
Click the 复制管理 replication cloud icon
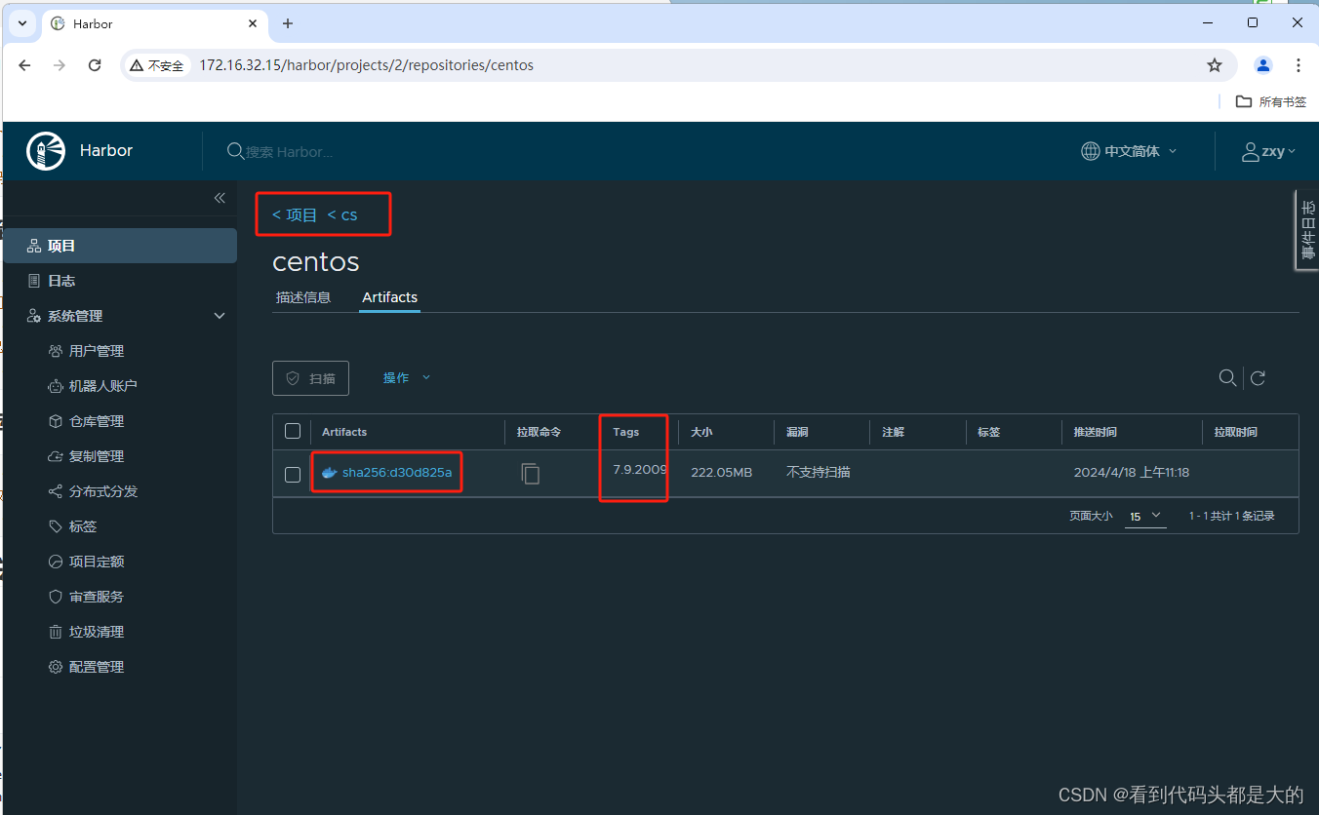coord(56,456)
